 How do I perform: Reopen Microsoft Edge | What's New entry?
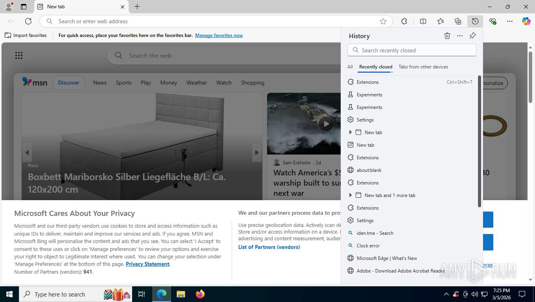coord(410,258)
